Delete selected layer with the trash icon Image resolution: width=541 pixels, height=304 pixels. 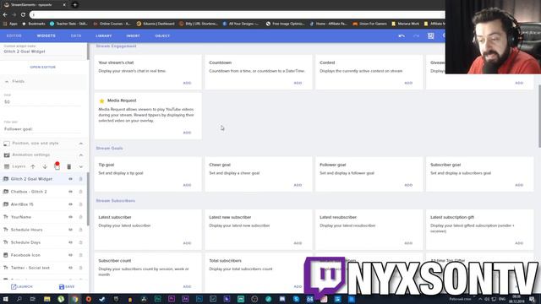click(x=69, y=166)
